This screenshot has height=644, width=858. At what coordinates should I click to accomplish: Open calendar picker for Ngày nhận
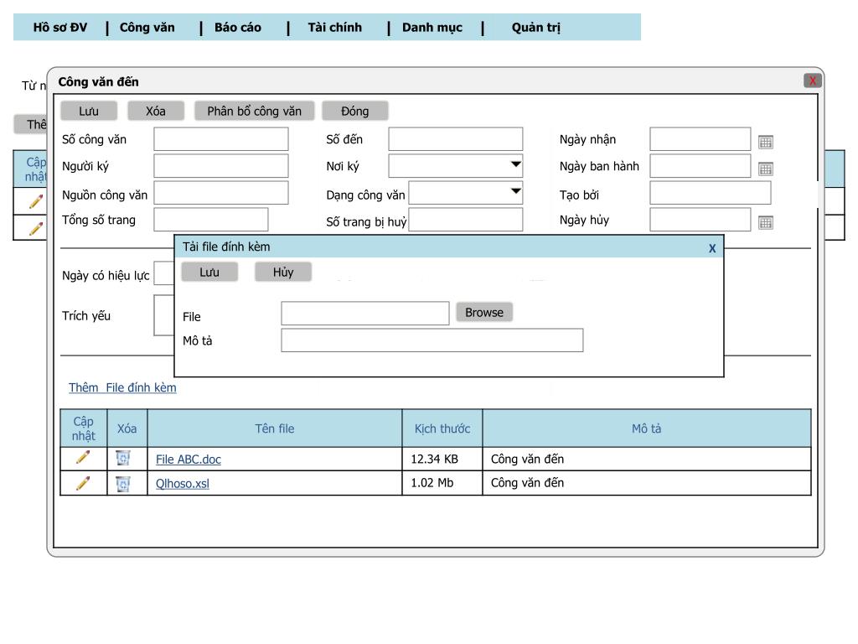click(766, 143)
